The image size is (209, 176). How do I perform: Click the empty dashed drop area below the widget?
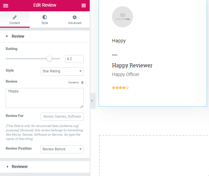coord(154,155)
